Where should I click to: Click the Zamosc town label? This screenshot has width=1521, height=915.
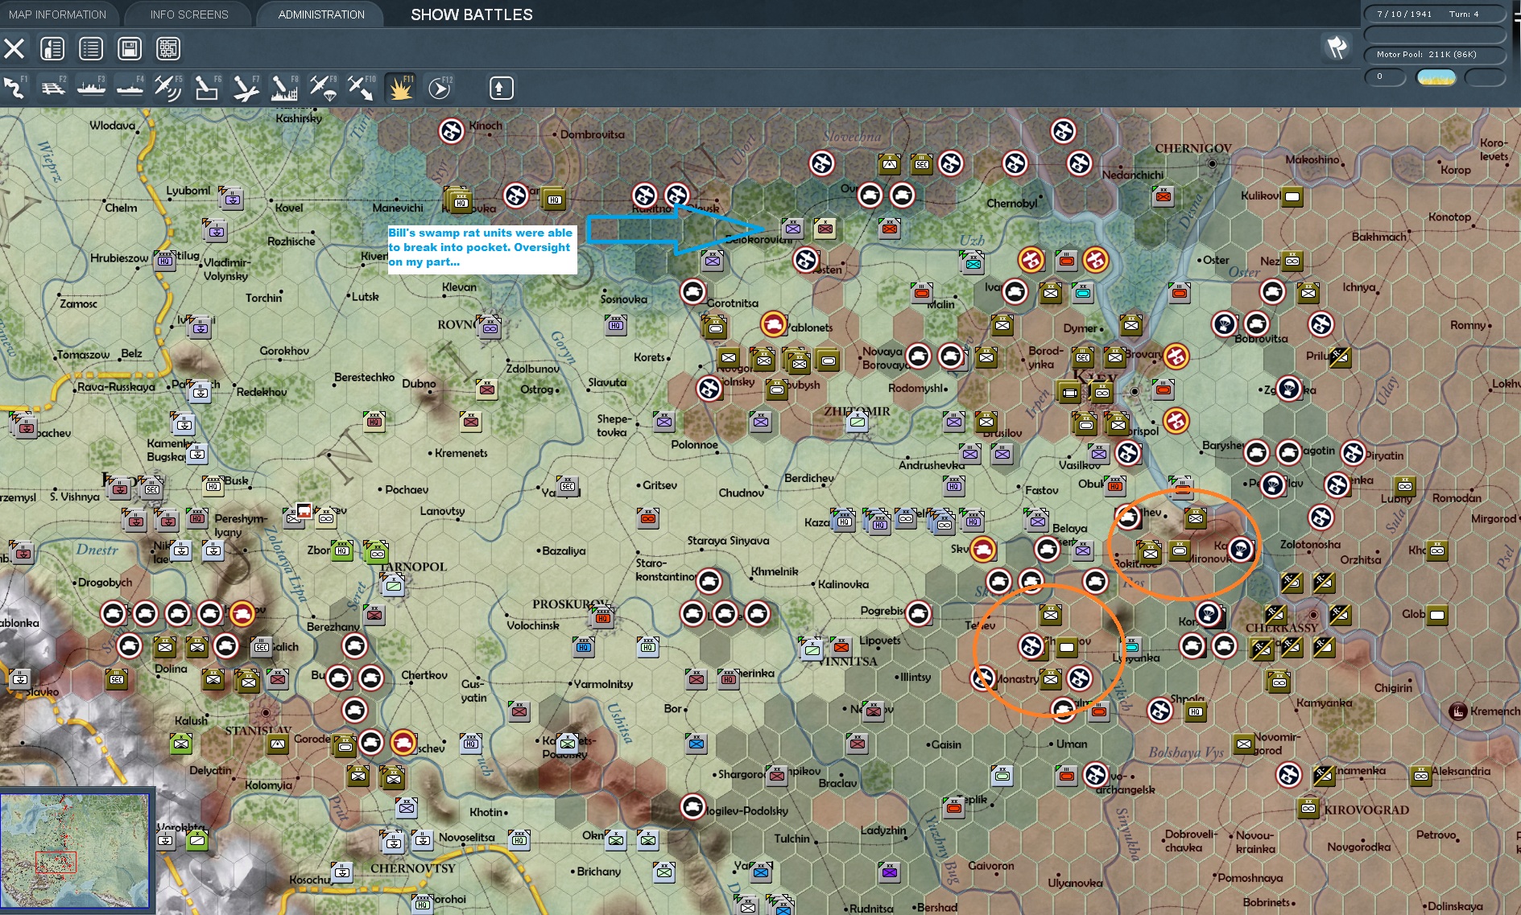[x=78, y=303]
